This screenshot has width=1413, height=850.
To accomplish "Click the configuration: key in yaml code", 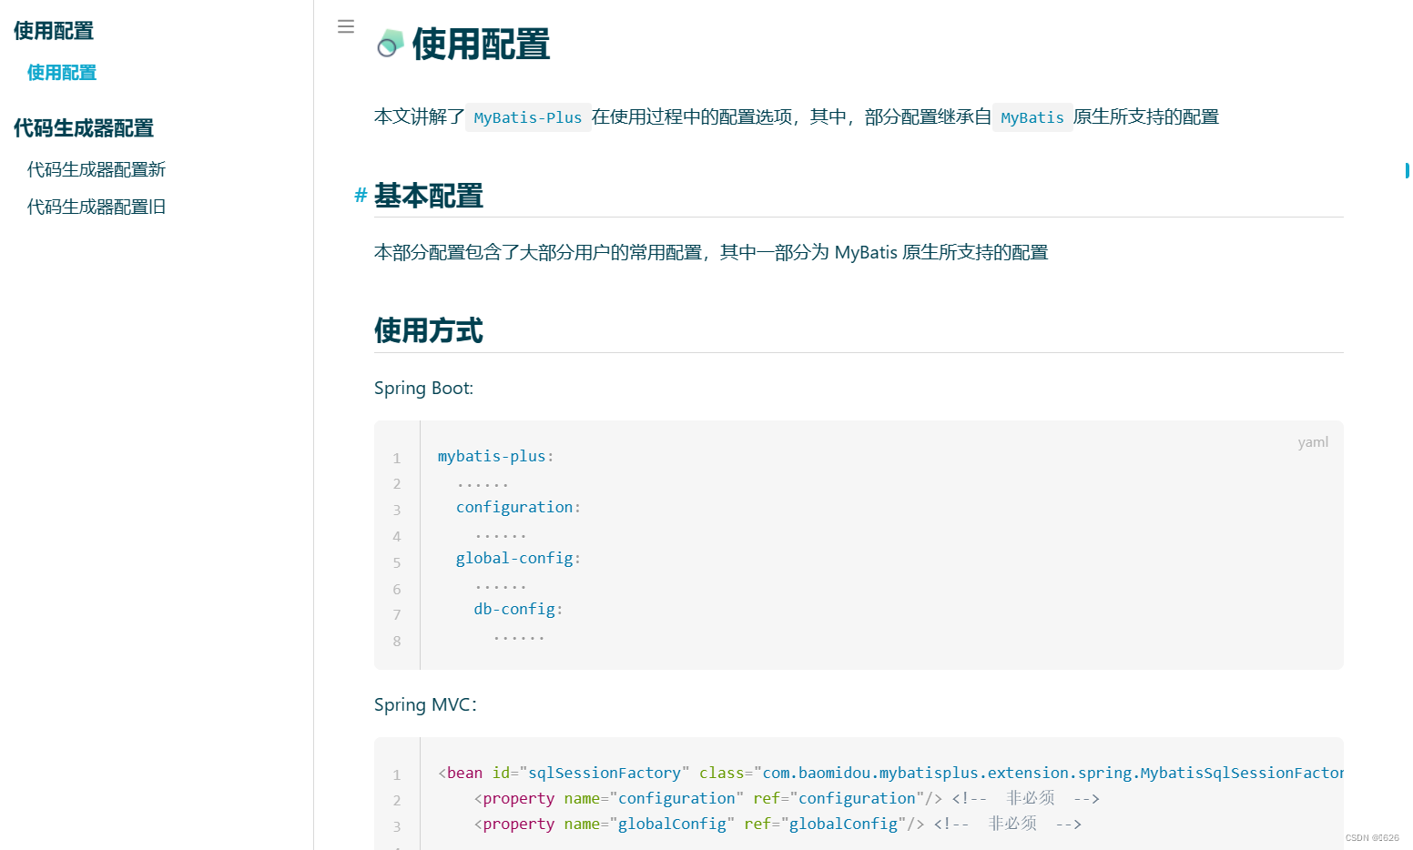I will 518,508.
